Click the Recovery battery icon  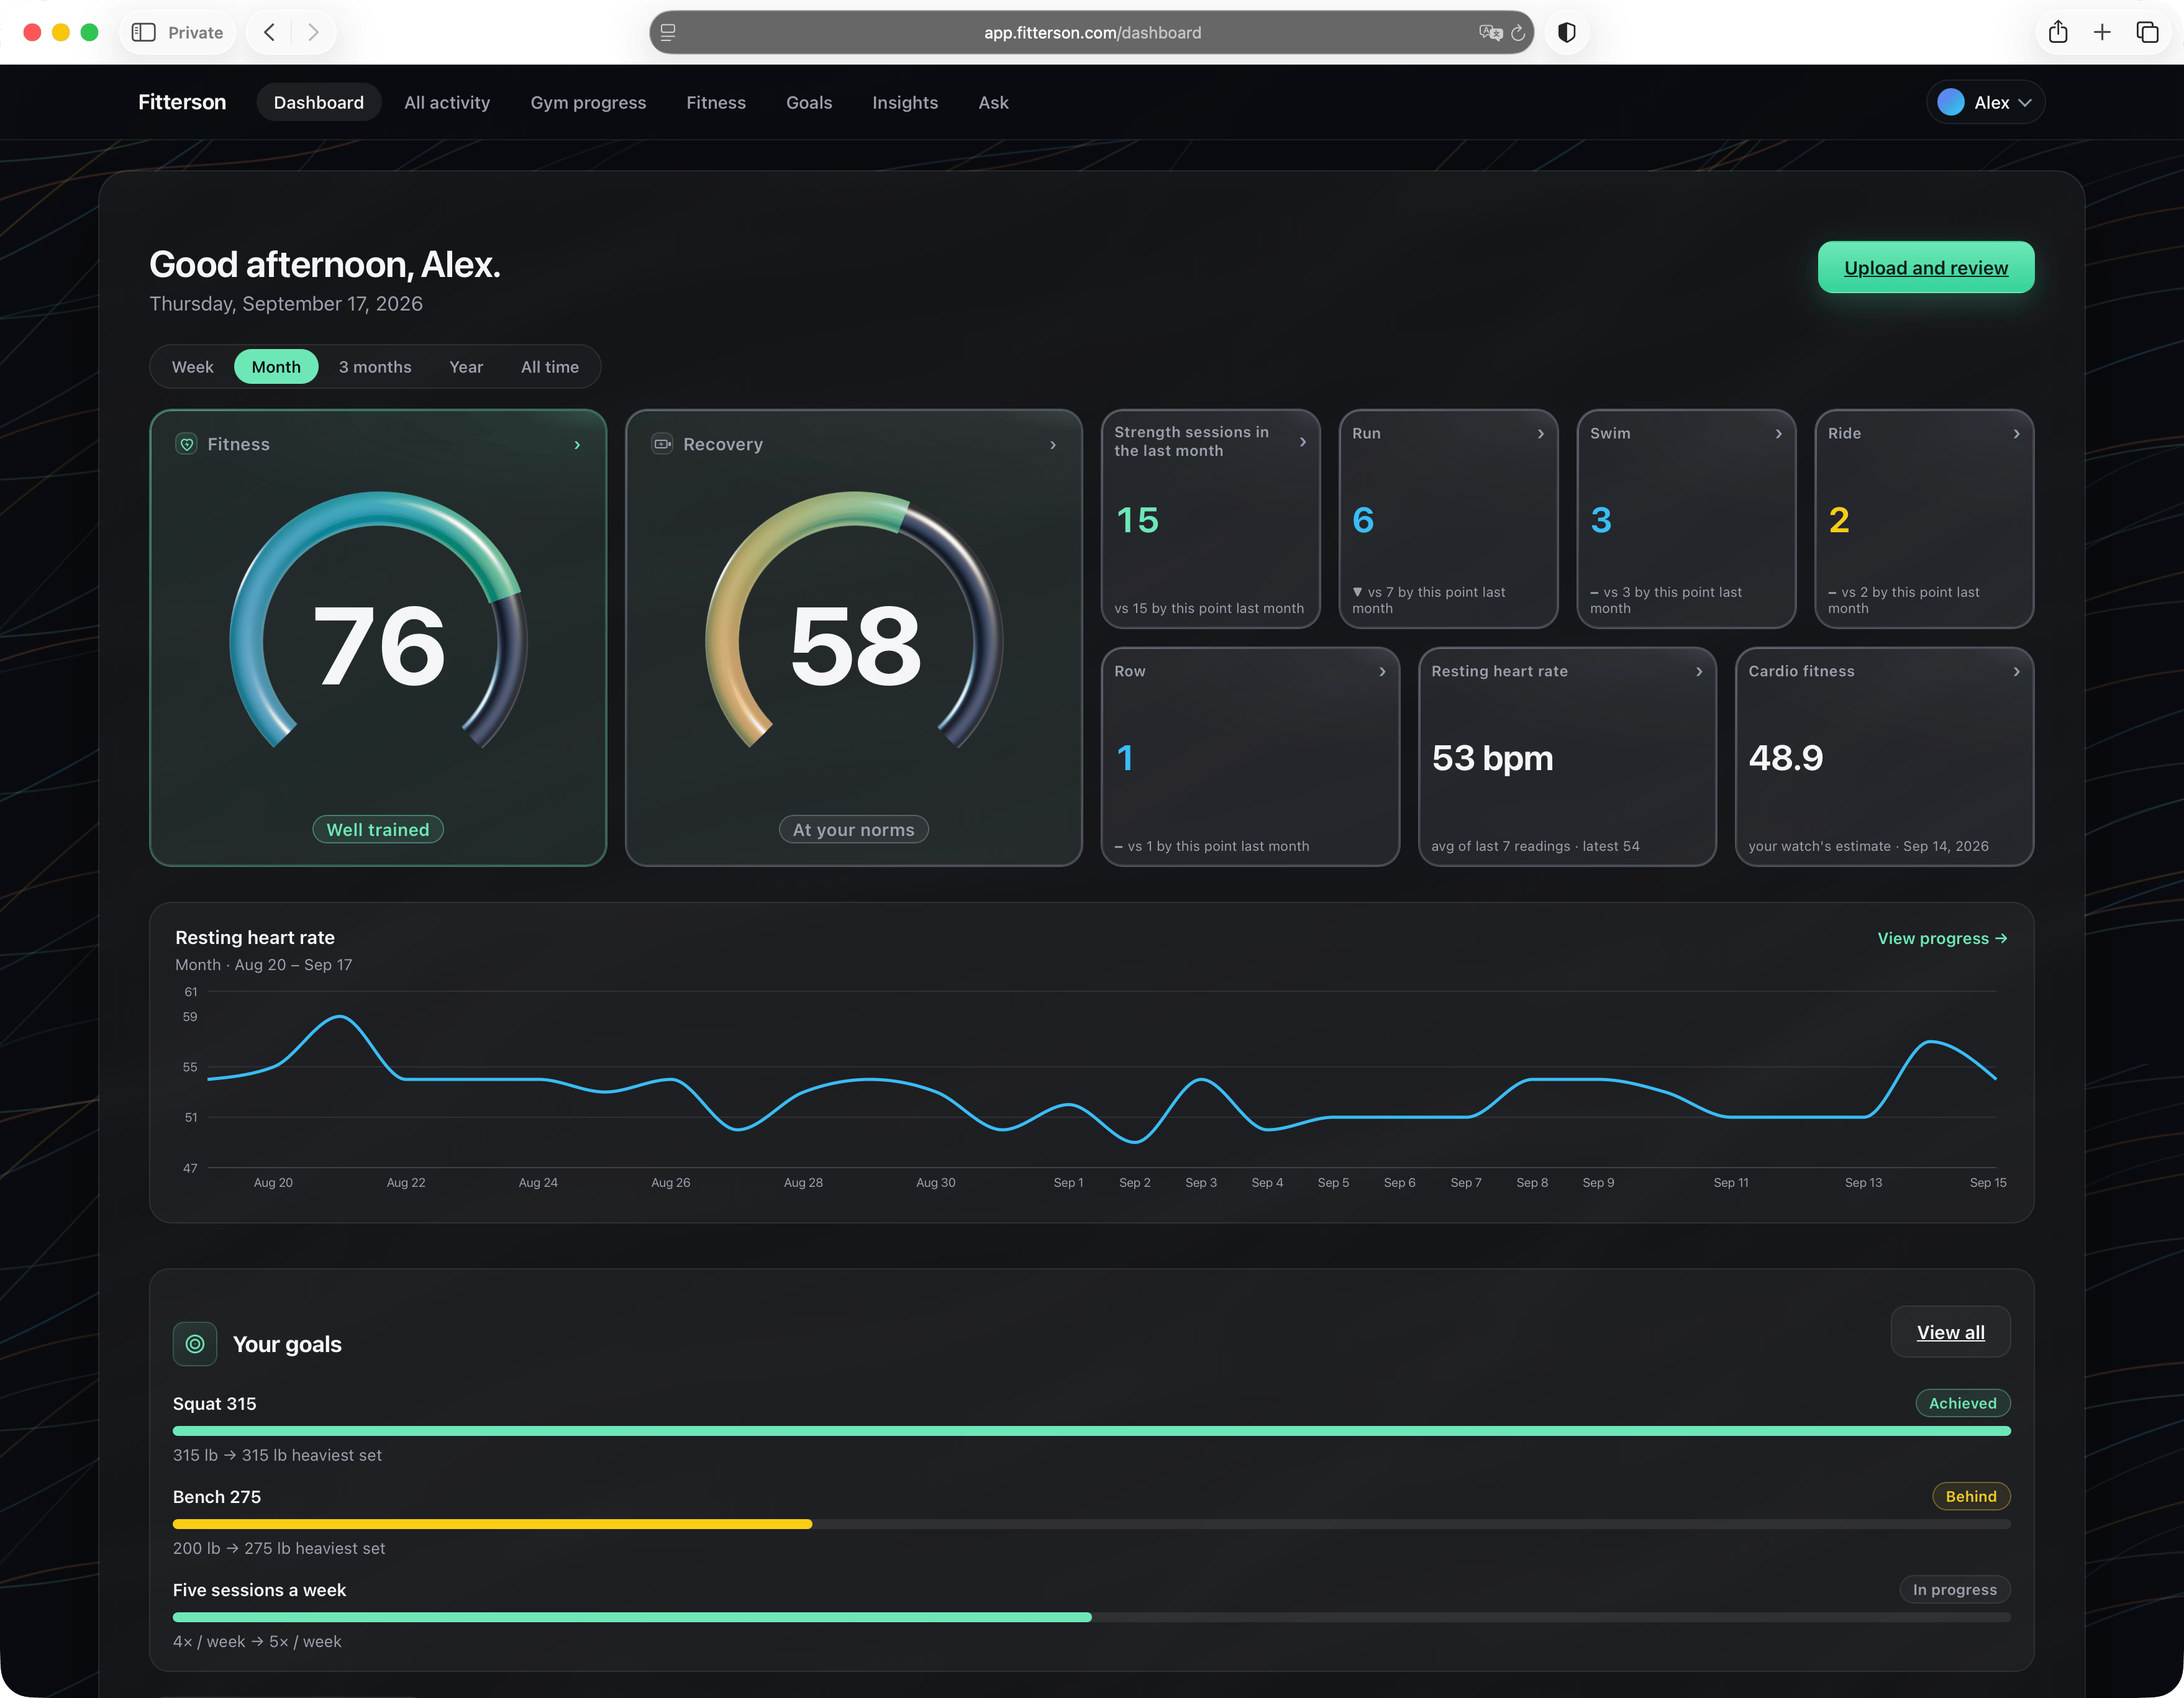(662, 444)
